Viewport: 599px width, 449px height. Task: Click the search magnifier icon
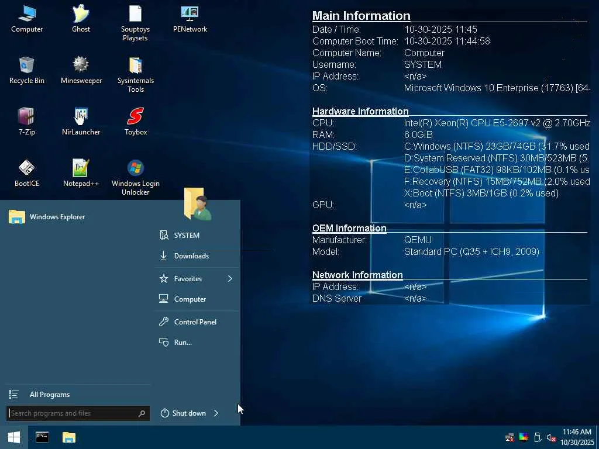tap(142, 413)
